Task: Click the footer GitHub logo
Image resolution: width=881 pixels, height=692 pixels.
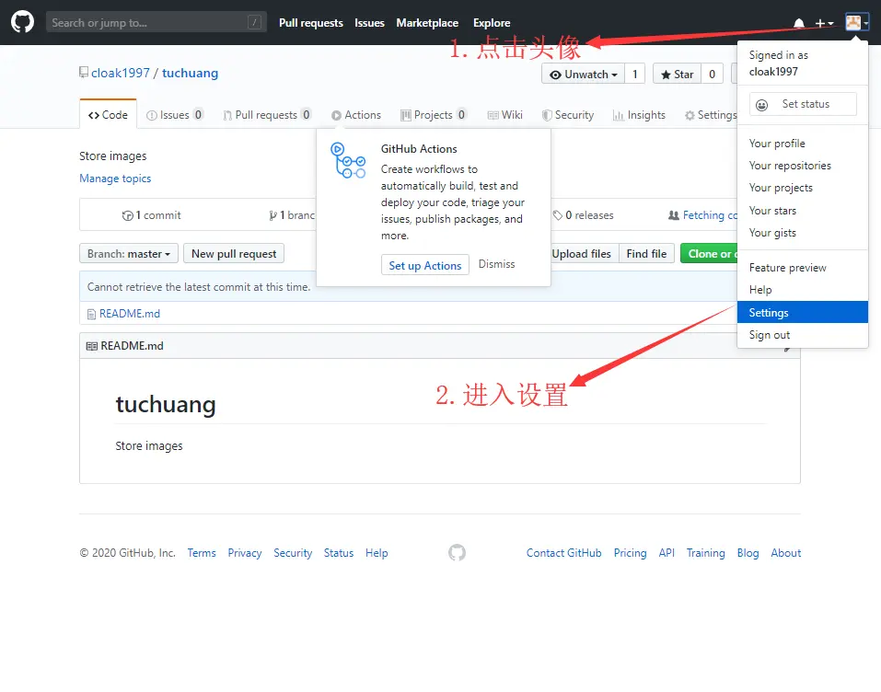Action: click(x=457, y=553)
